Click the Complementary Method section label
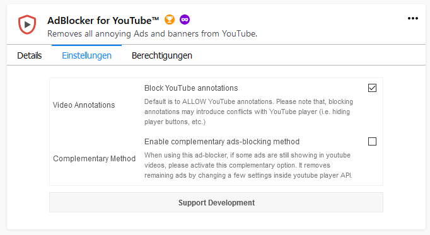 tap(94, 159)
